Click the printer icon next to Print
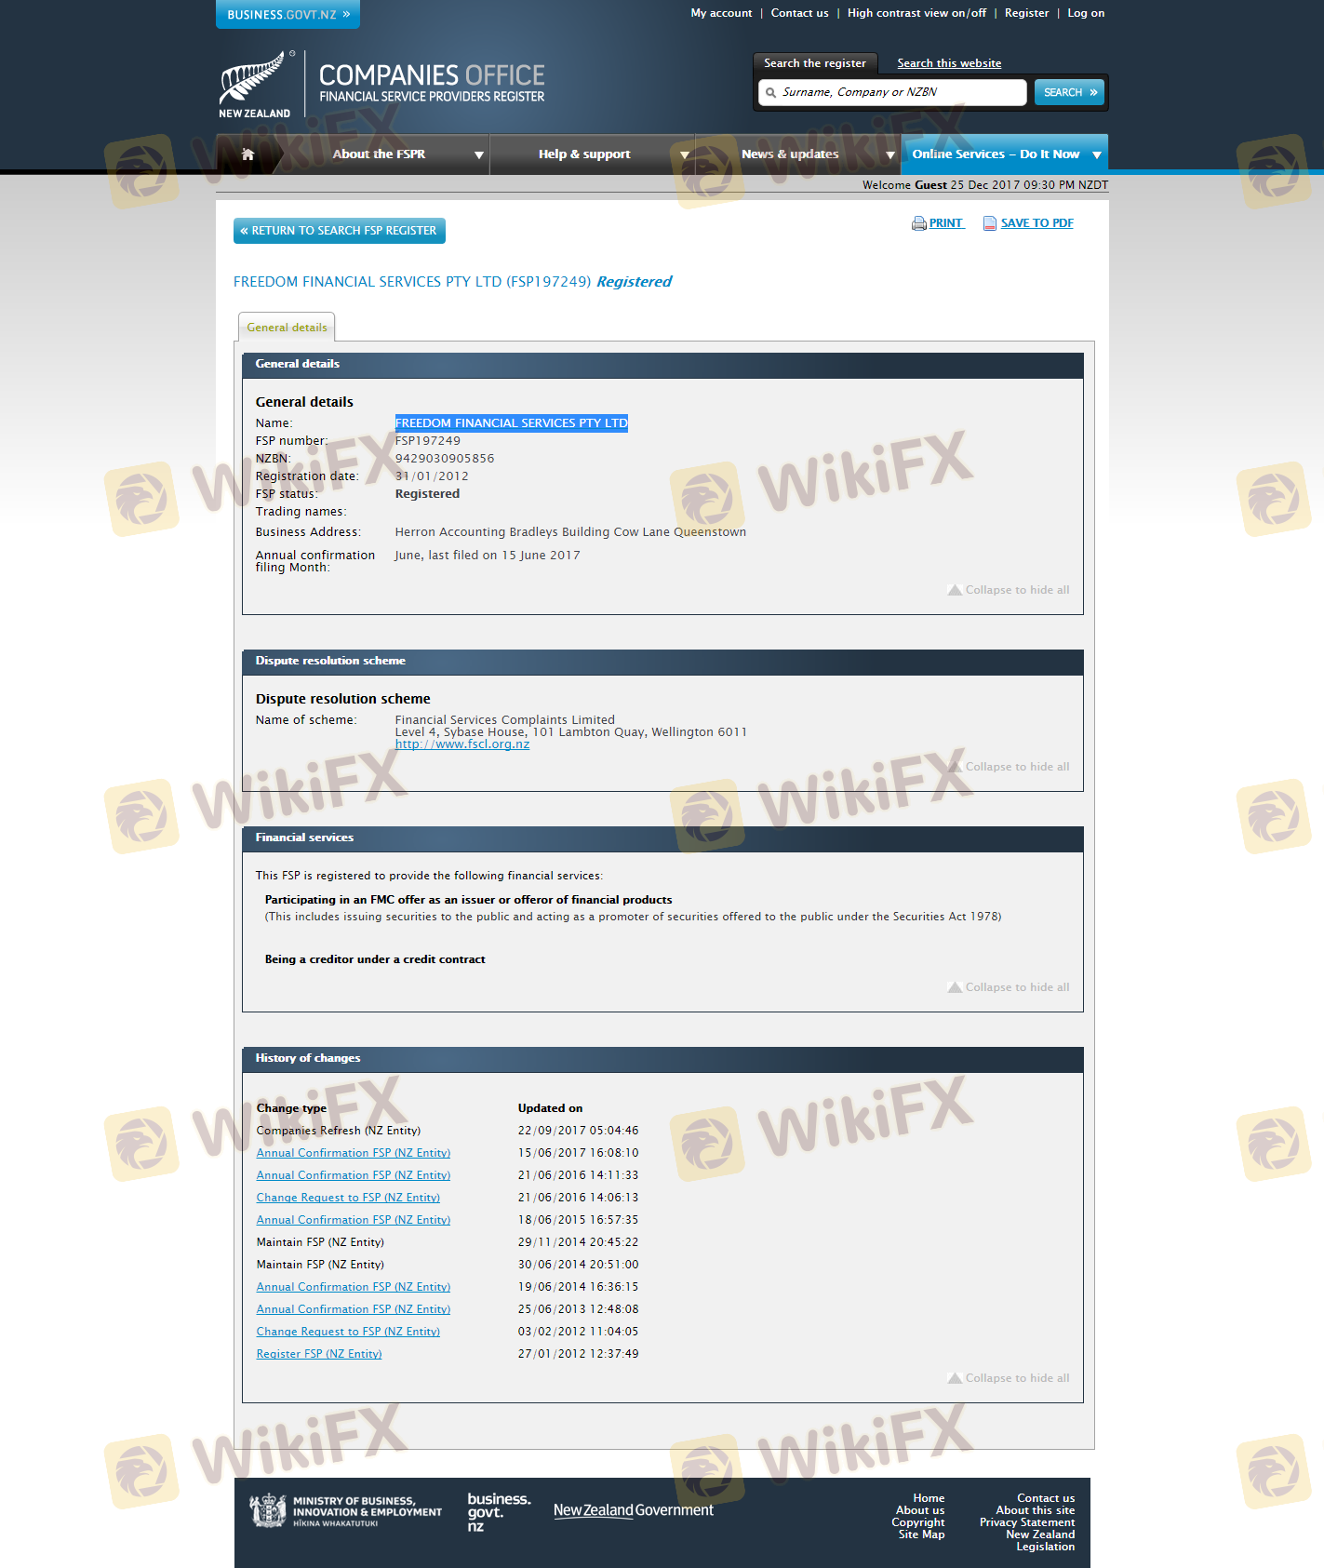This screenshot has height=1568, width=1324. (x=919, y=223)
